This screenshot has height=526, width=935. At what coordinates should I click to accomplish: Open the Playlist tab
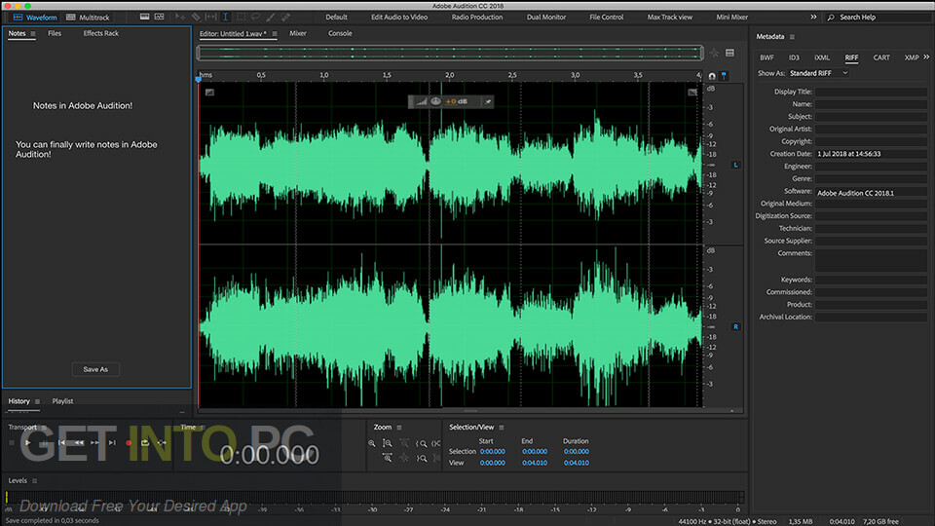62,401
